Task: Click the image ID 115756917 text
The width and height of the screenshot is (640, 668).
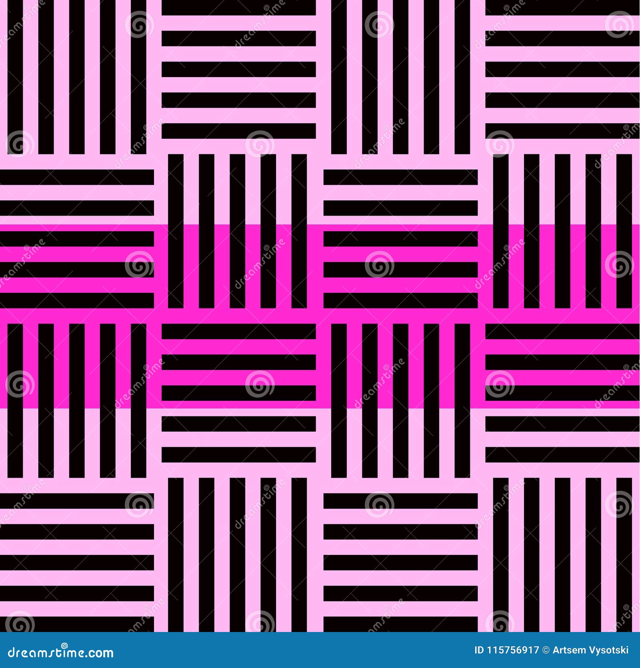Action: (x=507, y=650)
